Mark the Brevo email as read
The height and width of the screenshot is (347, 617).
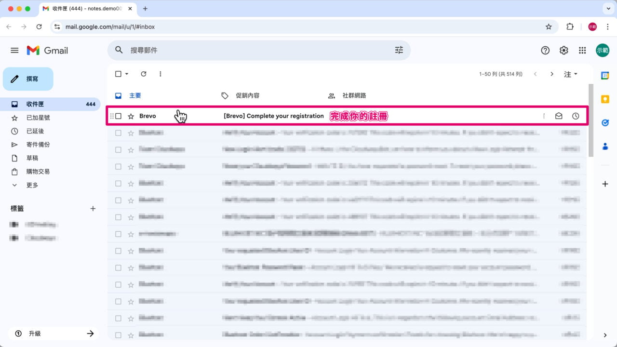[x=558, y=116]
